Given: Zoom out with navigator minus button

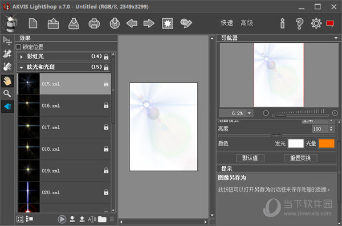Looking at the screenshot, I should [x=266, y=113].
